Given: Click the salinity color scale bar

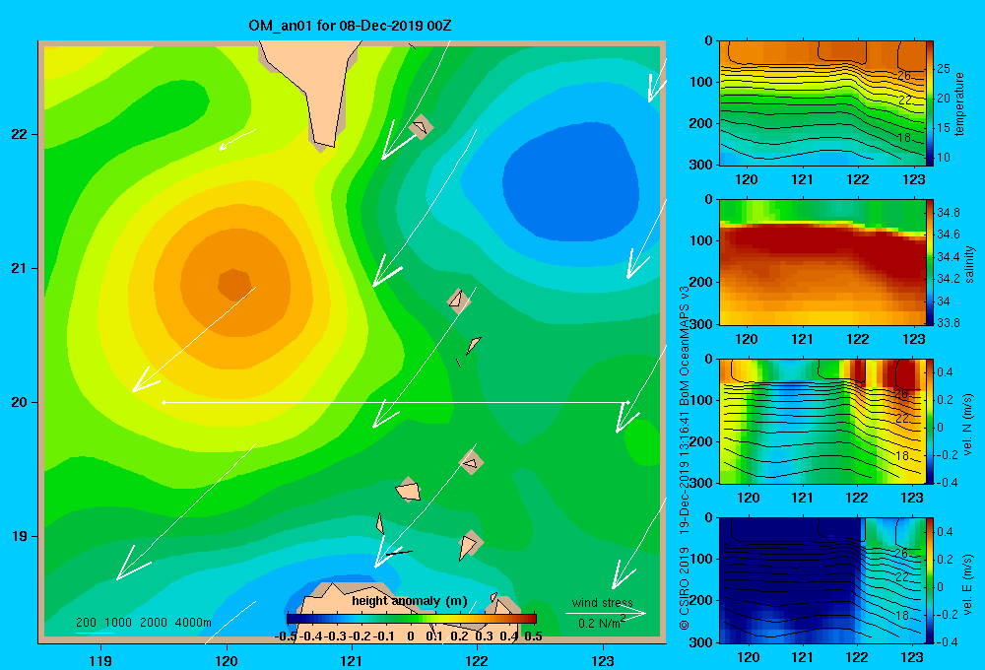Looking at the screenshot, I should (x=929, y=262).
